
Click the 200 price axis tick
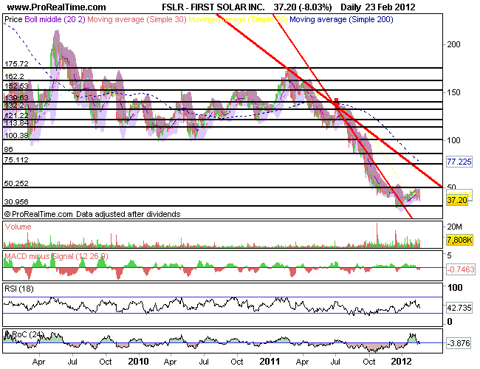[x=453, y=44]
